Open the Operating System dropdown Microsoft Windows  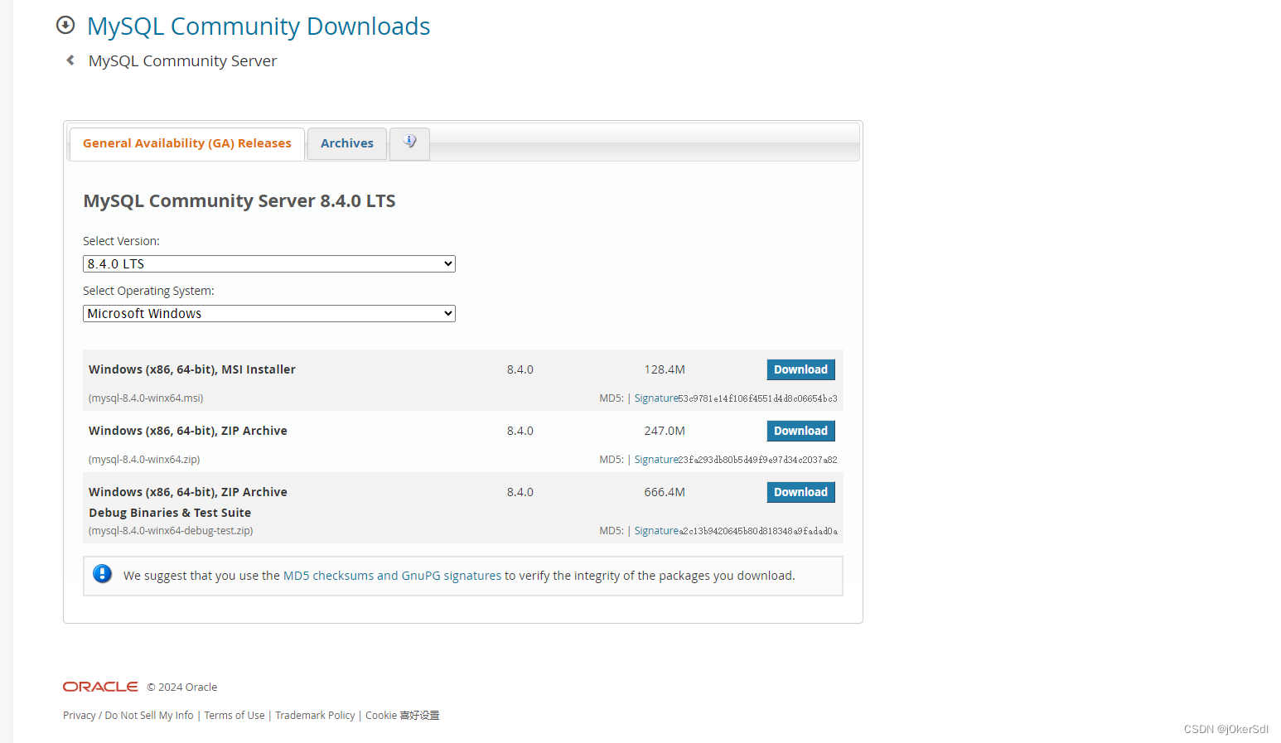269,314
